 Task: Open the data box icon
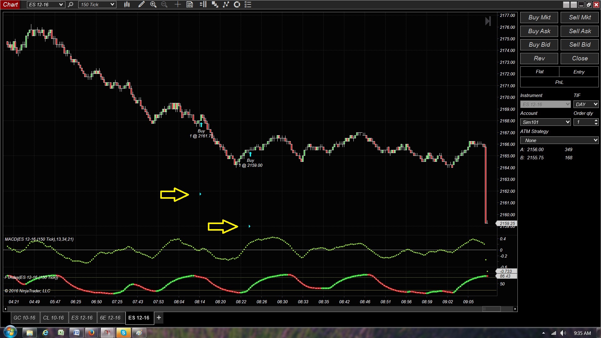190,4
